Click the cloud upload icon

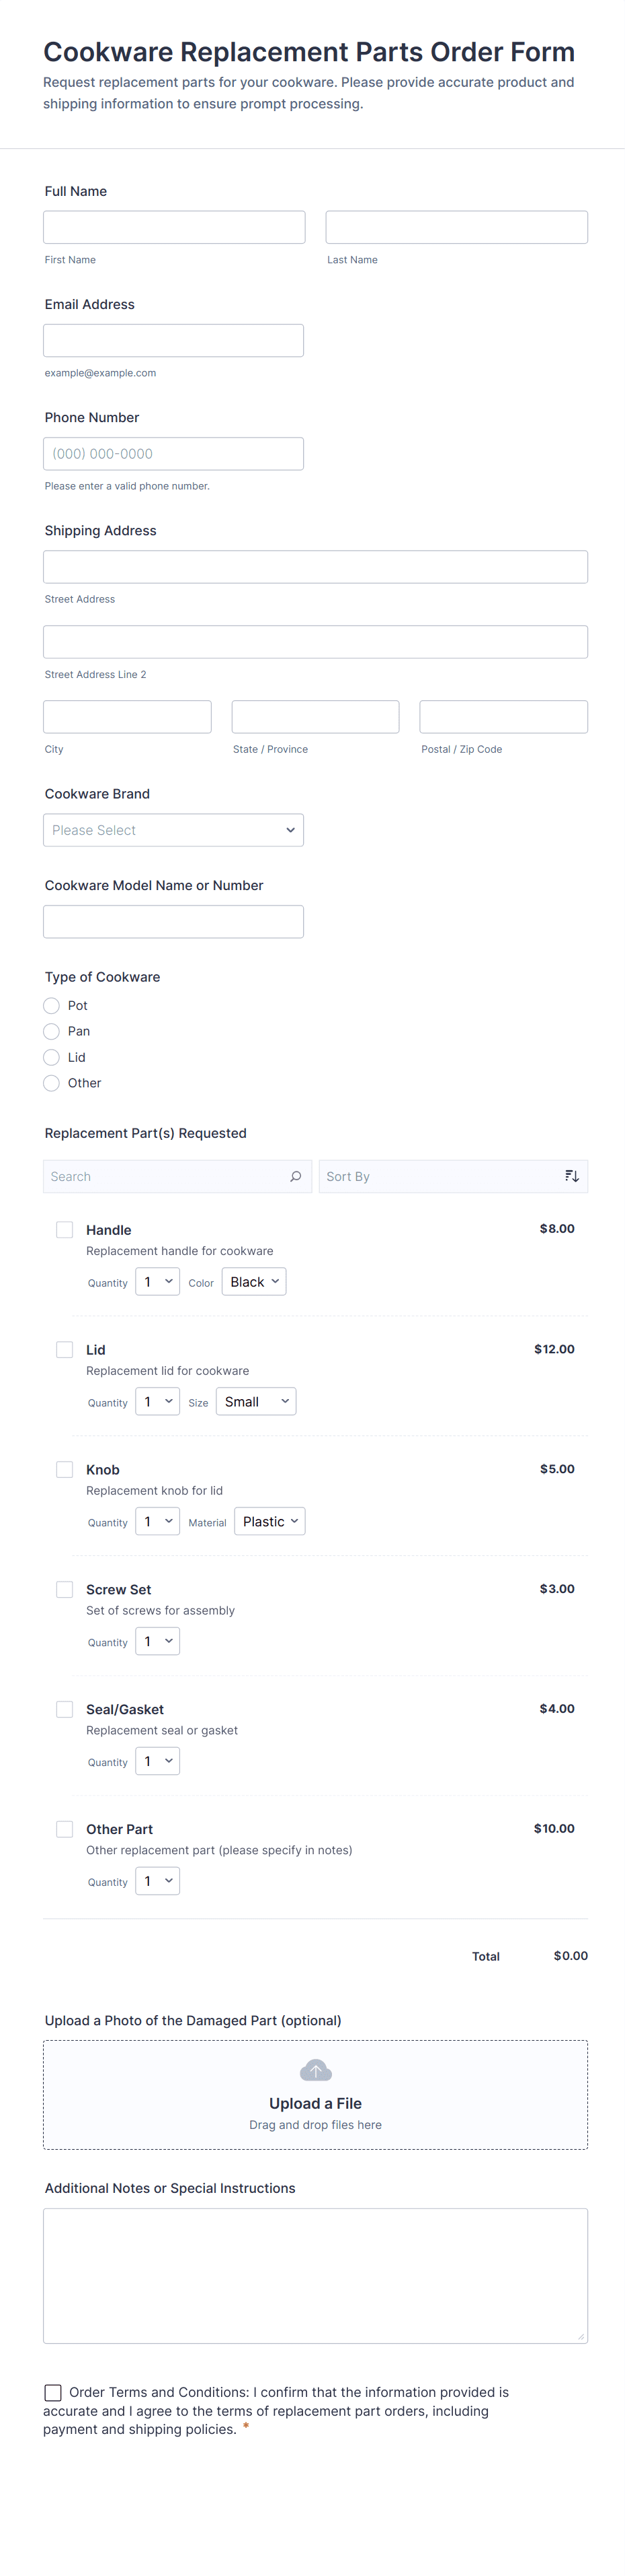pyautogui.click(x=315, y=2070)
